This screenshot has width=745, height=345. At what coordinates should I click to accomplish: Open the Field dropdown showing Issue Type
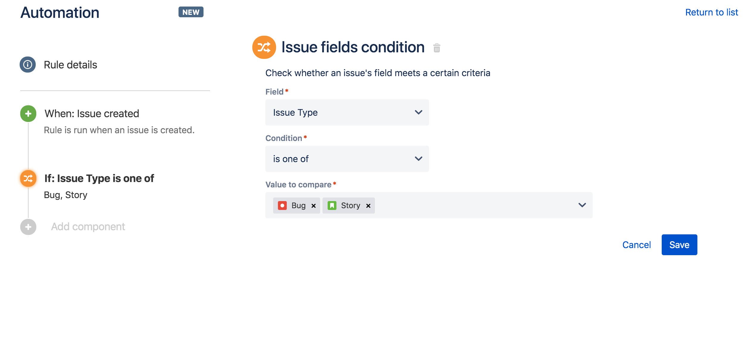[x=347, y=112]
